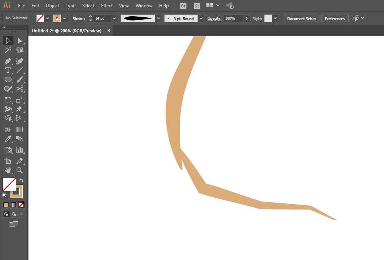Pick the Type tool
The image size is (384, 260).
tap(8, 70)
